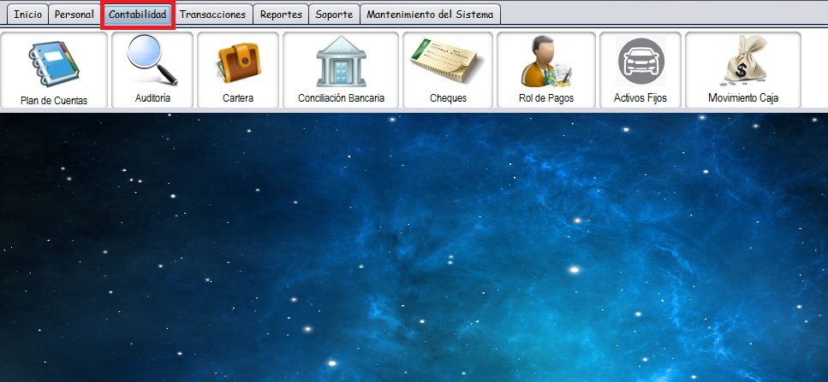Open the Mantenimiento del Sistema tab

click(429, 15)
